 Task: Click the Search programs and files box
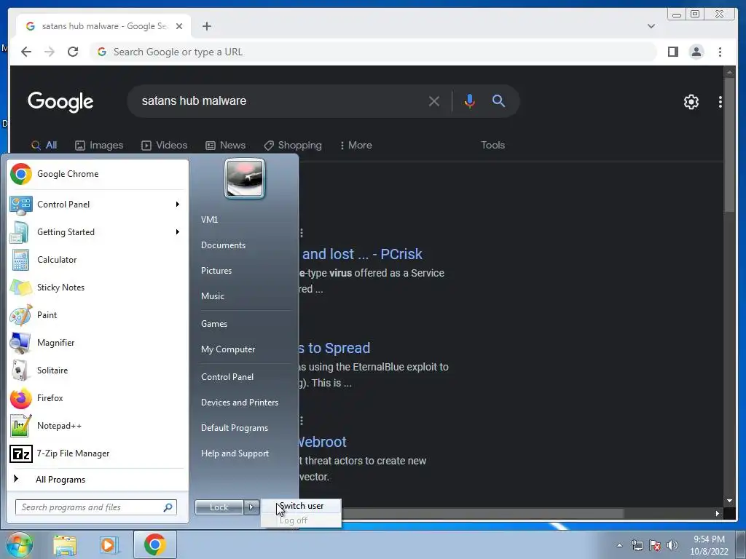click(x=95, y=507)
